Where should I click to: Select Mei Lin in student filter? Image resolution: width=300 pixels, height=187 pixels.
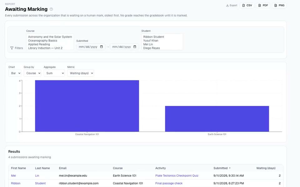coord(162,44)
